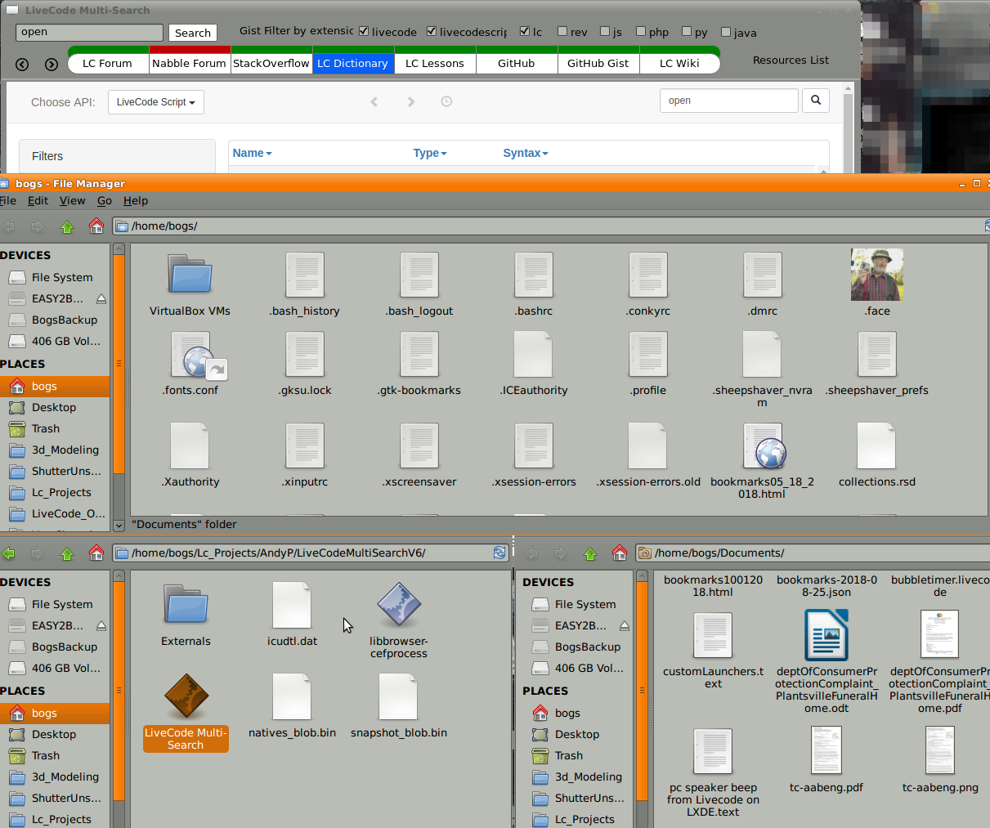Screen dimensions: 990x828
Task: Click the orange sidebar scrollbar in top file manager
Action: coord(119,364)
